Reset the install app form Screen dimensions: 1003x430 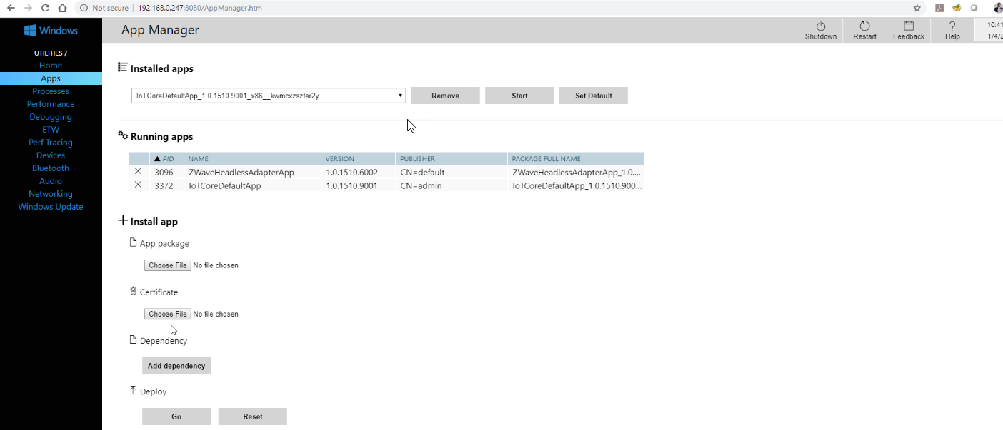253,416
